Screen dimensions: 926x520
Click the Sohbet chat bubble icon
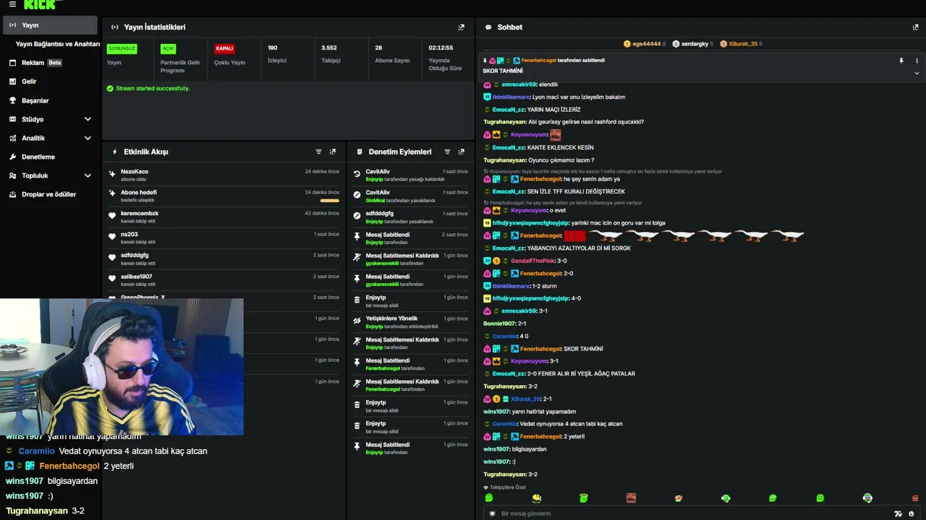488,27
